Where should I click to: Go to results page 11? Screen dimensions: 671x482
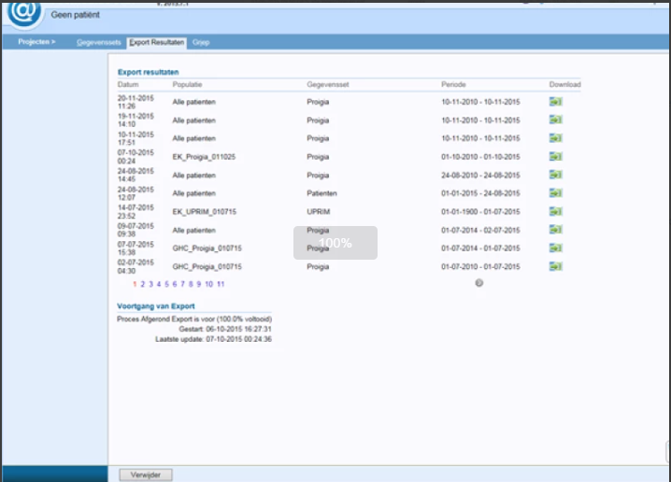221,284
